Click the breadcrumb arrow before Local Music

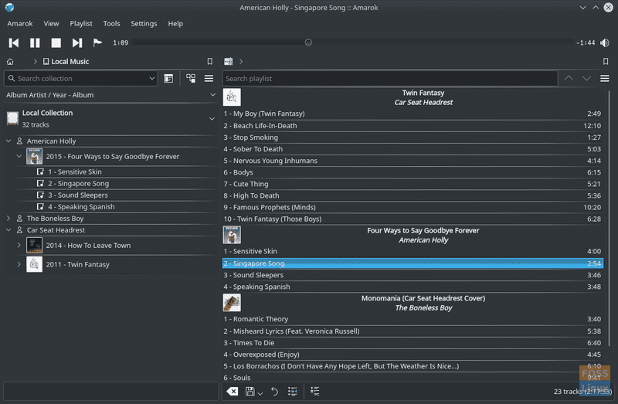[35, 62]
